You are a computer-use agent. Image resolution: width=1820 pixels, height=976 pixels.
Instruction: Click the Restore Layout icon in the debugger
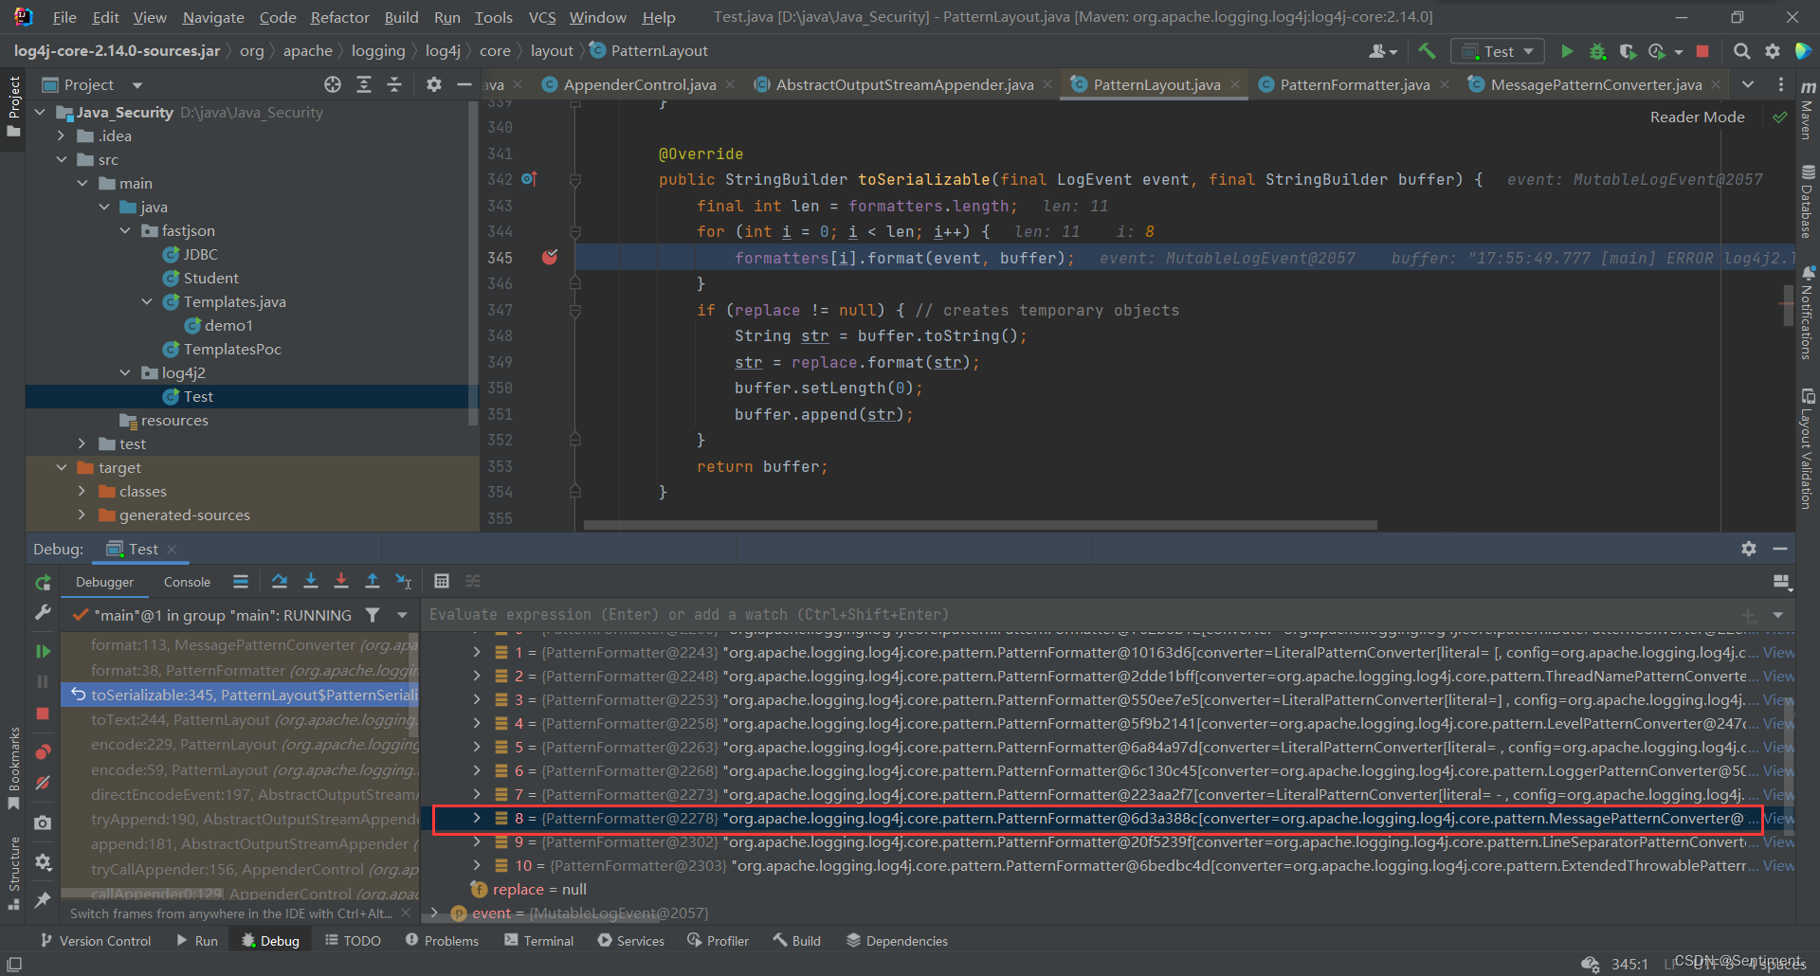[1781, 582]
